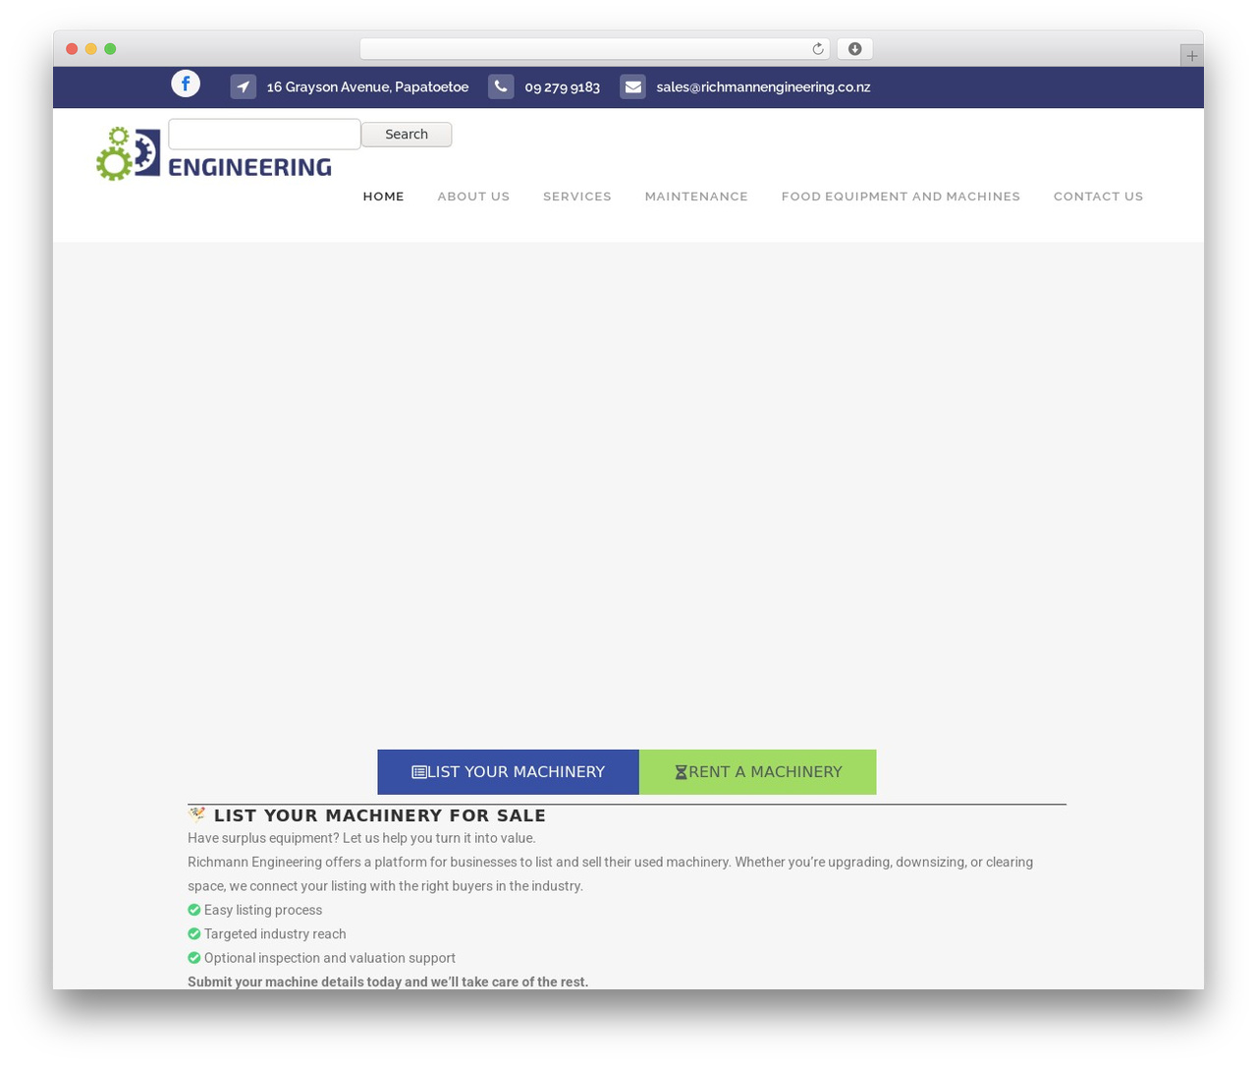Click the green check beside Easy listing process
The image size is (1257, 1065).
click(x=194, y=910)
